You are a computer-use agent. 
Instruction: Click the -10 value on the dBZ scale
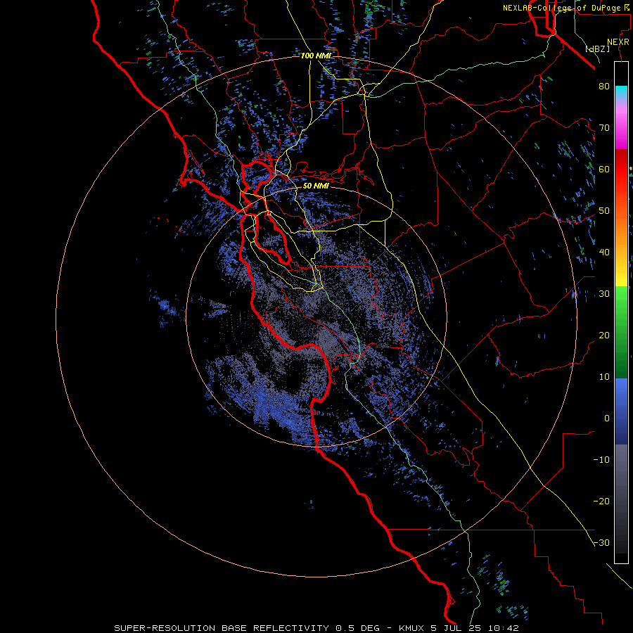coord(601,459)
